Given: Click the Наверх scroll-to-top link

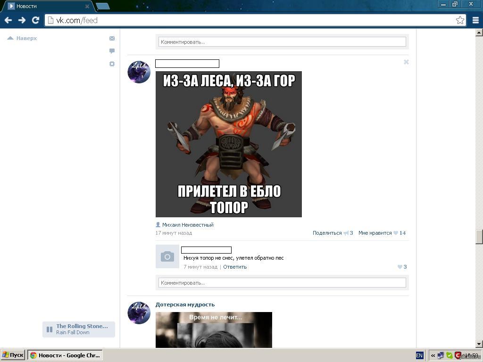Looking at the screenshot, I should 22,38.
